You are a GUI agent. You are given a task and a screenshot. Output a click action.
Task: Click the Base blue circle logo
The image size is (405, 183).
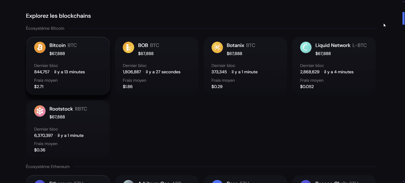coord(217,182)
